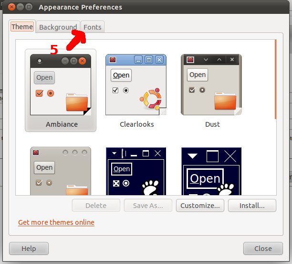The image size is (292, 264).
Task: Choose the middle dark high-contrast theme preview
Action: pyautogui.click(x=136, y=171)
